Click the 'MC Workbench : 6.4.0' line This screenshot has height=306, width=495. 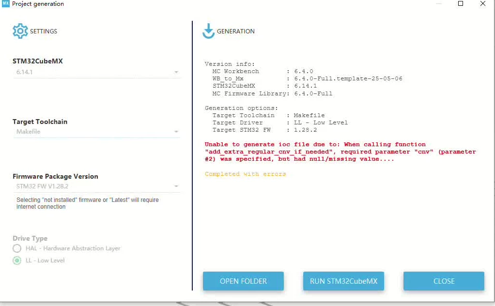pyautogui.click(x=263, y=71)
